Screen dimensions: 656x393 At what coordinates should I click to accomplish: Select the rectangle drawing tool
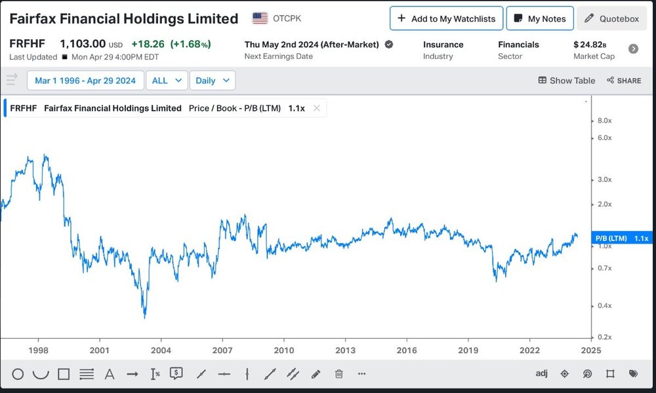(x=64, y=374)
